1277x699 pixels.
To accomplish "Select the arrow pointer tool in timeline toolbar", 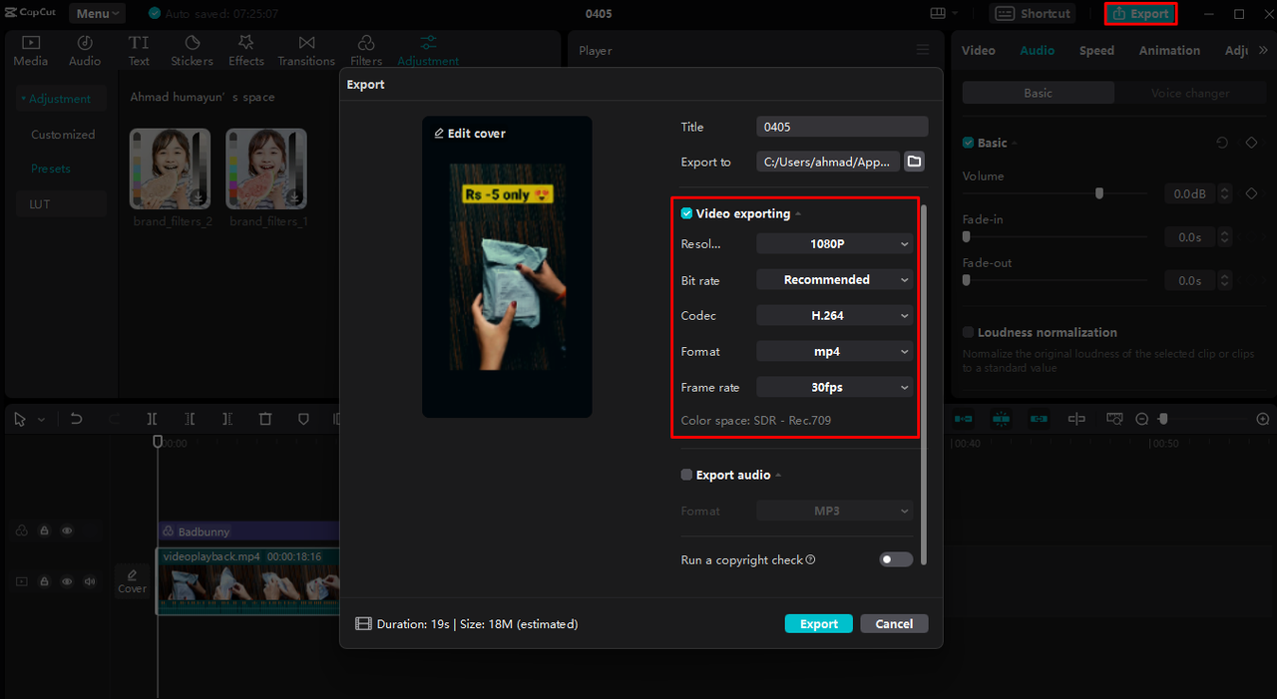I will point(20,420).
